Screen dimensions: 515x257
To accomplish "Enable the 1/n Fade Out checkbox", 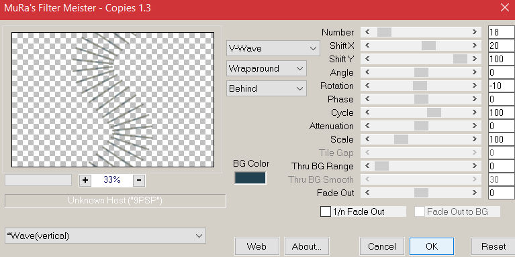I will tap(326, 211).
